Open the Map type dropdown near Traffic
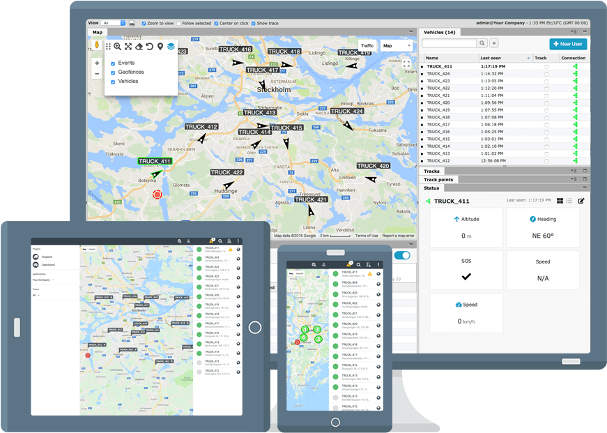Viewport: 607px width, 433px height. (x=397, y=45)
